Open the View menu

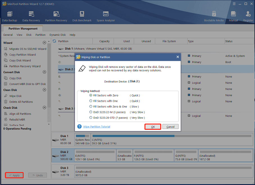point(19,35)
